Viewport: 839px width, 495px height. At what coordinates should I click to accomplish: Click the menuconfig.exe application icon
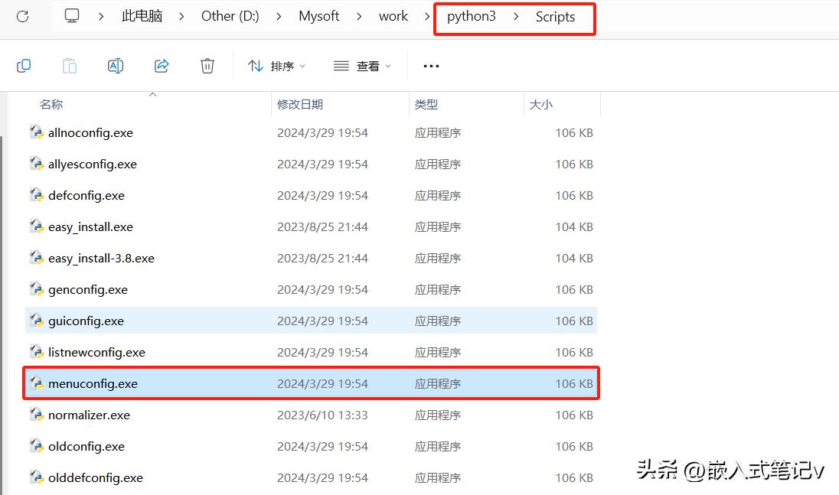[x=36, y=383]
